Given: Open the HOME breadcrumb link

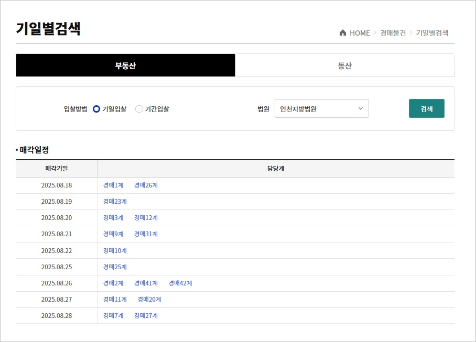Looking at the screenshot, I should coord(360,33).
